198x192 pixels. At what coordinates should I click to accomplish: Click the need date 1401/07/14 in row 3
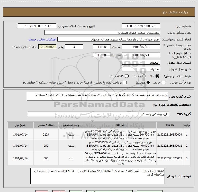(x=20, y=158)
